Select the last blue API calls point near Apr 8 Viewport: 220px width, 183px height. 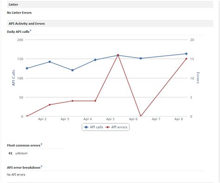pos(186,54)
